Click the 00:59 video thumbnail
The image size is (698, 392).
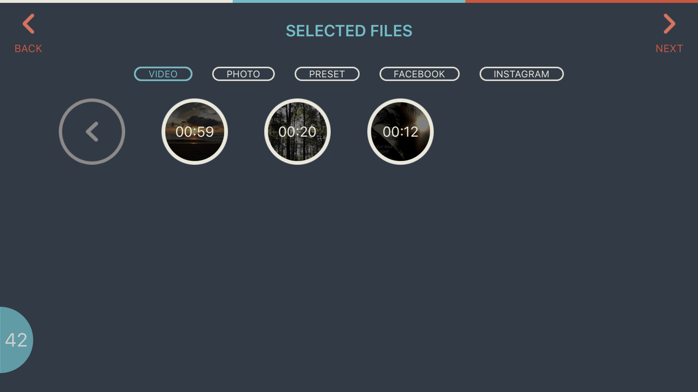click(x=195, y=131)
